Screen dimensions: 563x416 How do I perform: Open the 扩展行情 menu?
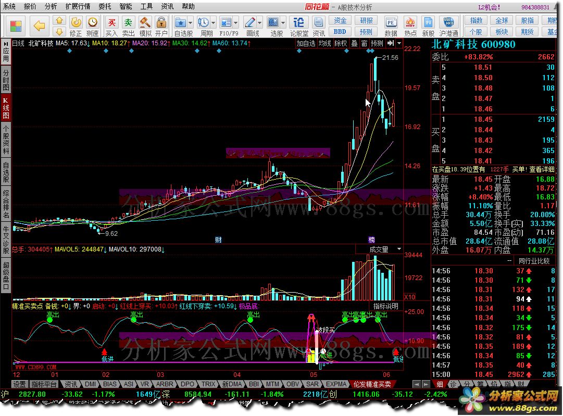point(78,6)
